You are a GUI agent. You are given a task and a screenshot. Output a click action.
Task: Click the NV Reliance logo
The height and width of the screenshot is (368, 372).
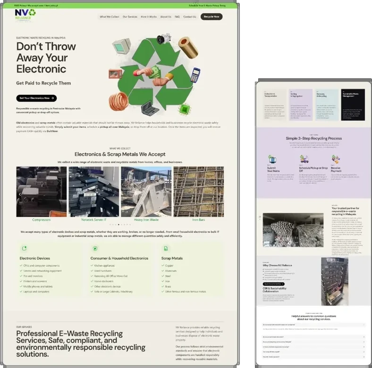pos(25,16)
